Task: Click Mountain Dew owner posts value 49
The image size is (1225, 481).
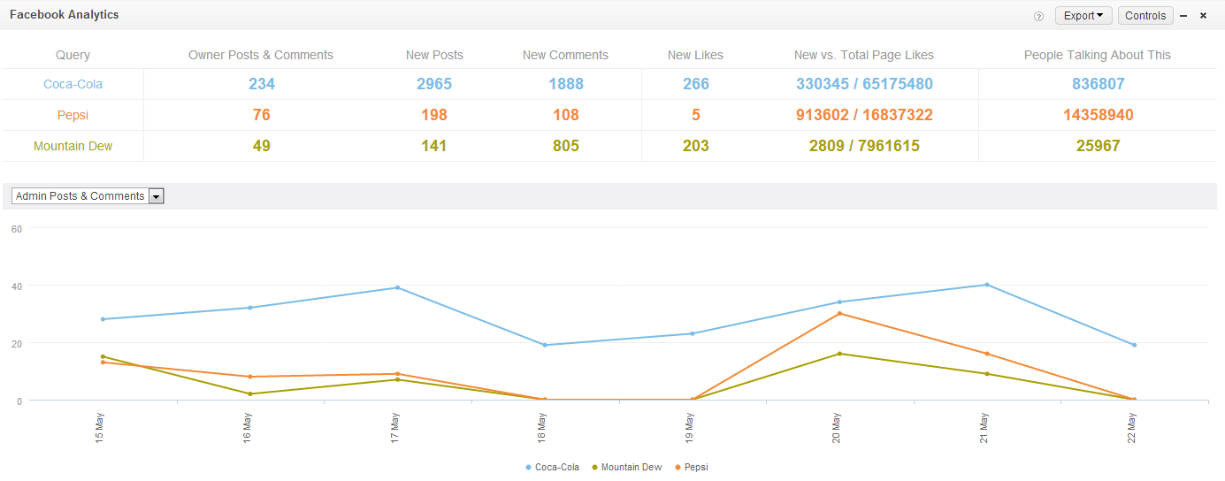Action: [261, 146]
